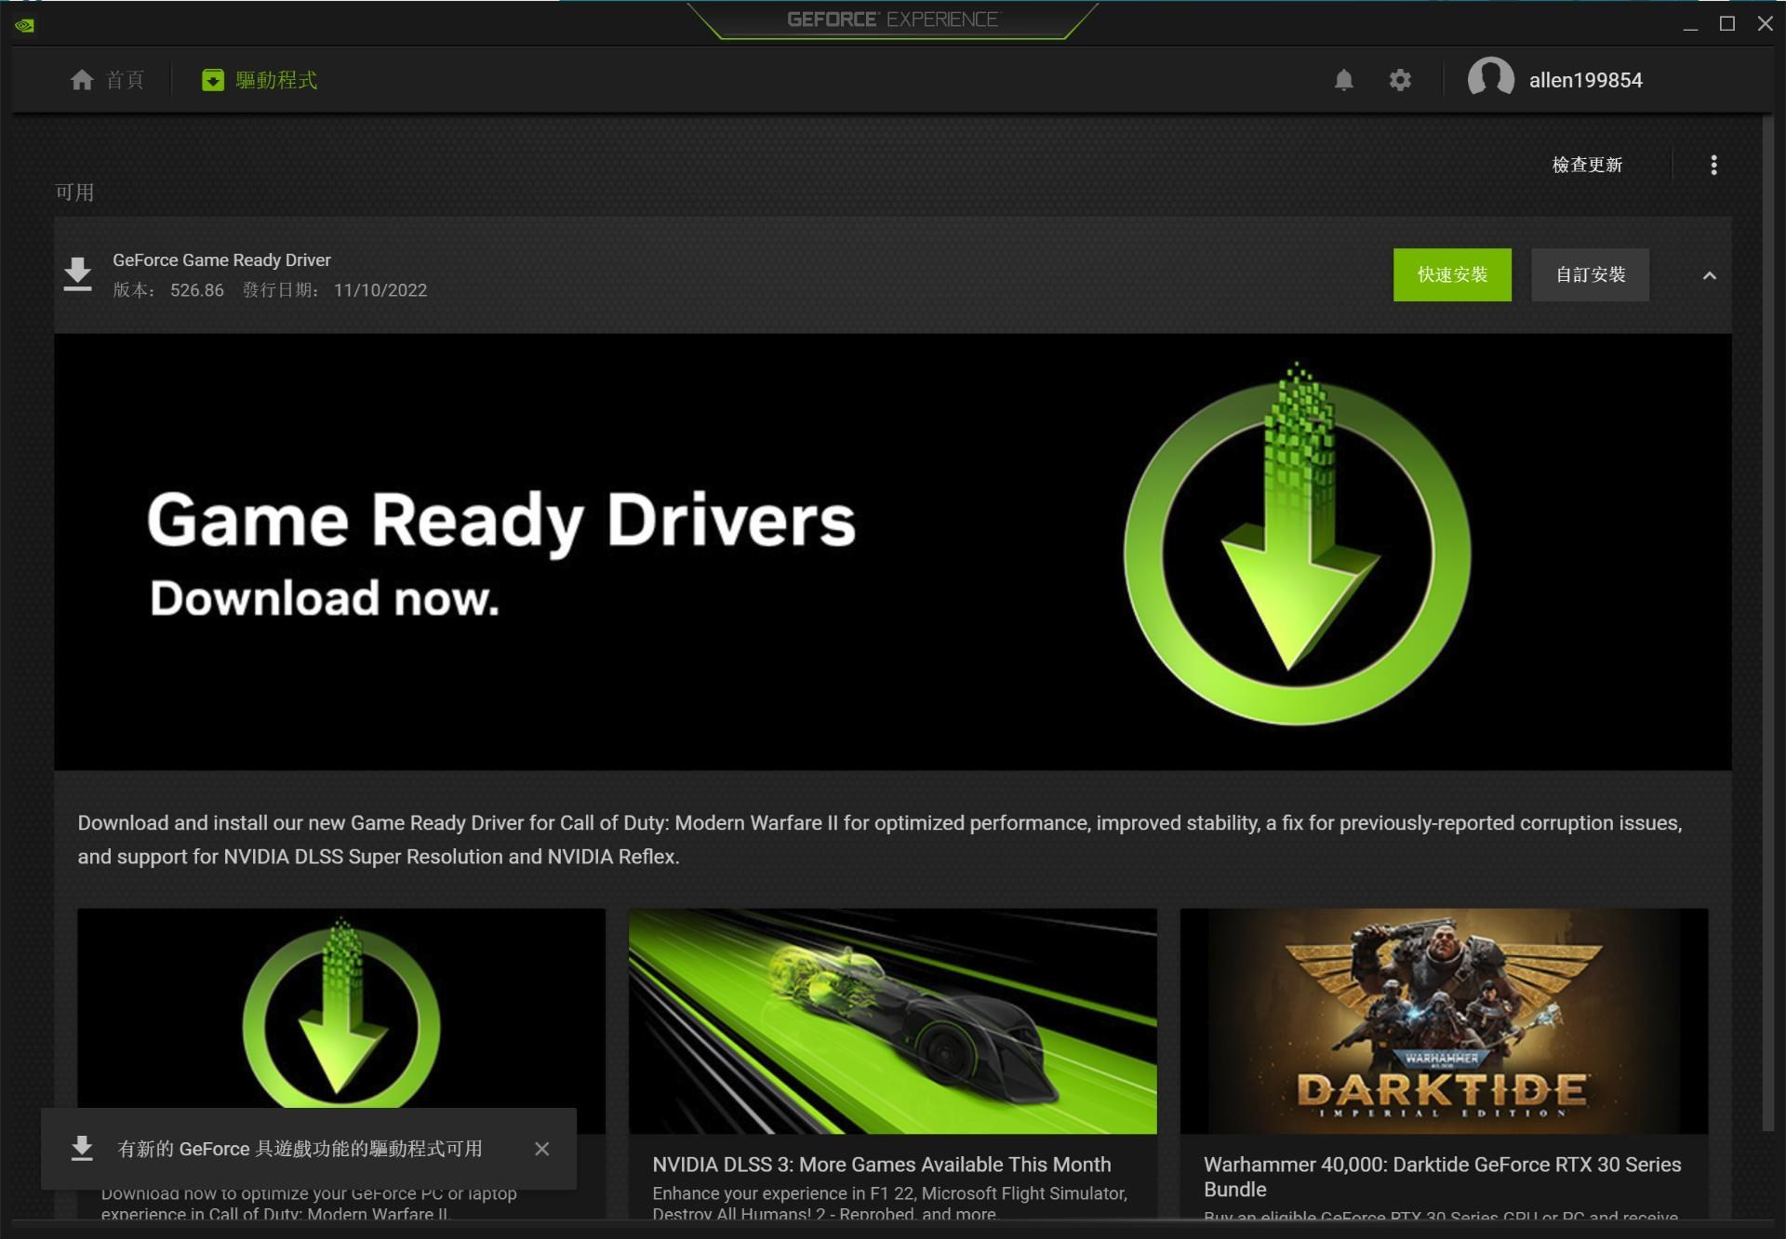Image resolution: width=1786 pixels, height=1239 pixels.
Task: Click the green driver icon on the 驅動程式 tab
Action: (x=212, y=80)
